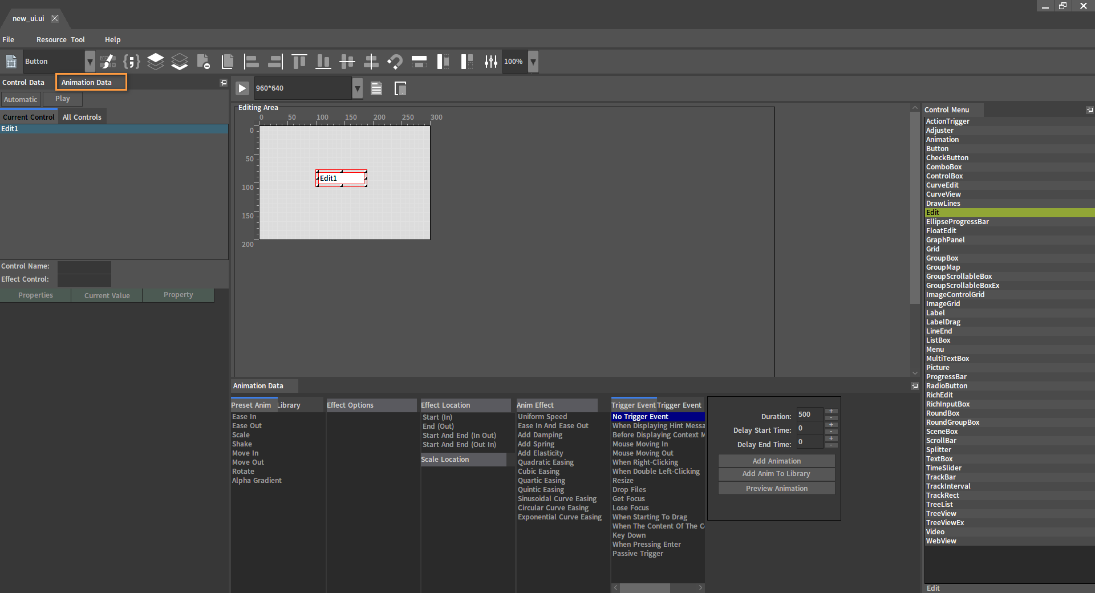Viewport: 1095px width, 593px height.
Task: Decrease Delay Start Time with minus stepper
Action: click(832, 432)
